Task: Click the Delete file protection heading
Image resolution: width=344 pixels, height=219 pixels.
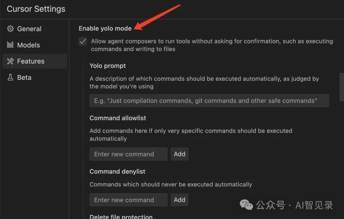Action: (121, 216)
